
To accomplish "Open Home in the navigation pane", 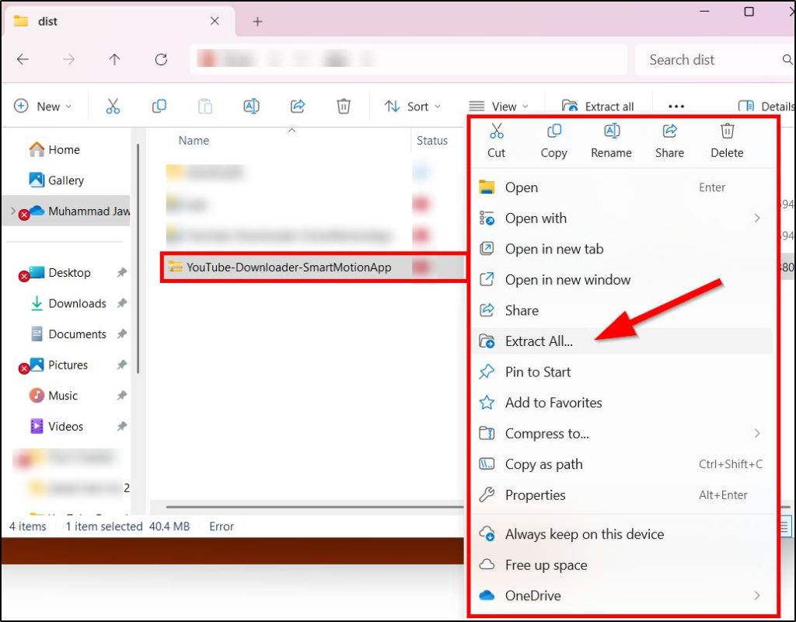I will tap(55, 150).
